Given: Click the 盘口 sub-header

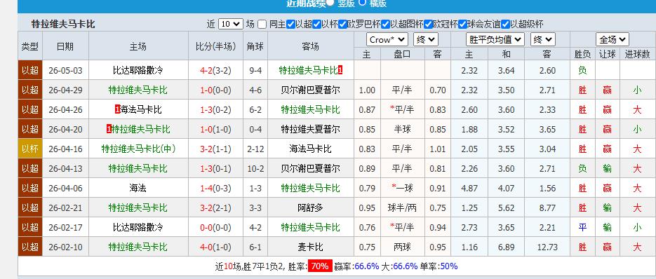Looking at the screenshot, I should (402, 54).
